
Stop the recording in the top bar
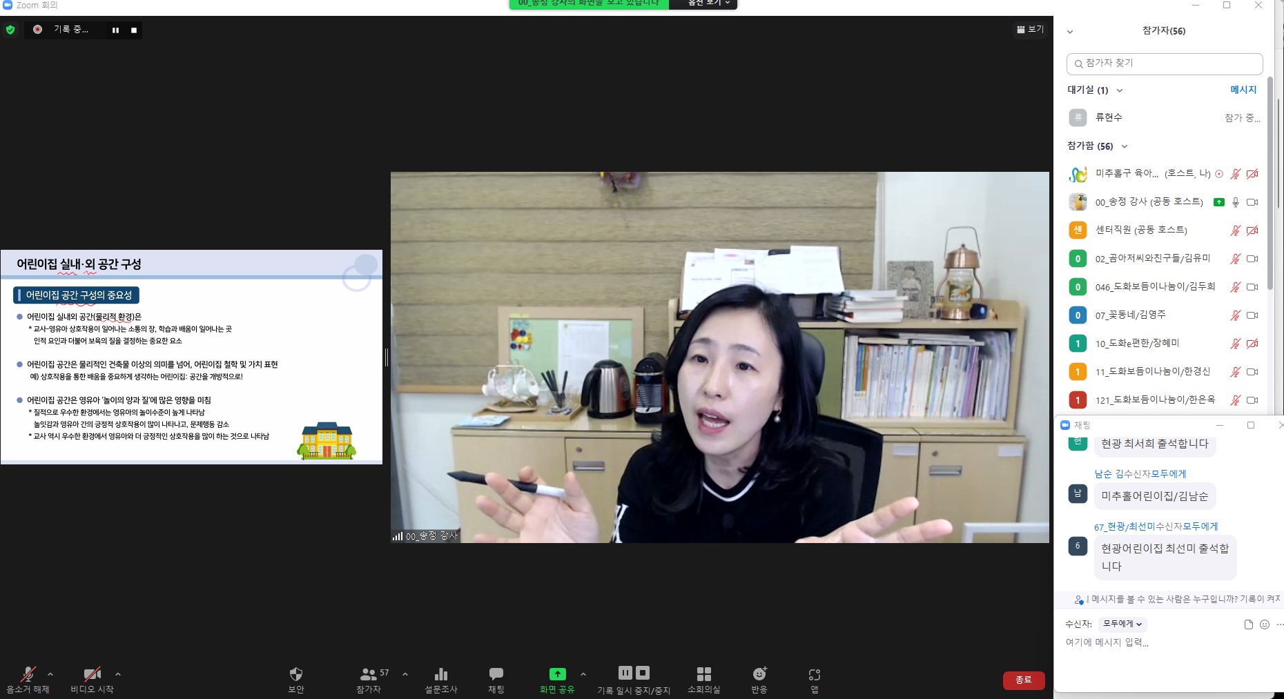[x=134, y=30]
